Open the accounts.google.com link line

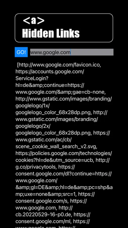pos(50,71)
